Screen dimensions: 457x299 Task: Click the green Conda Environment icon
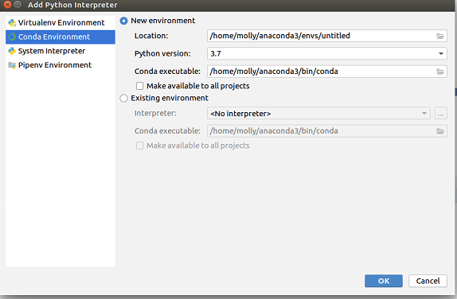click(x=12, y=37)
